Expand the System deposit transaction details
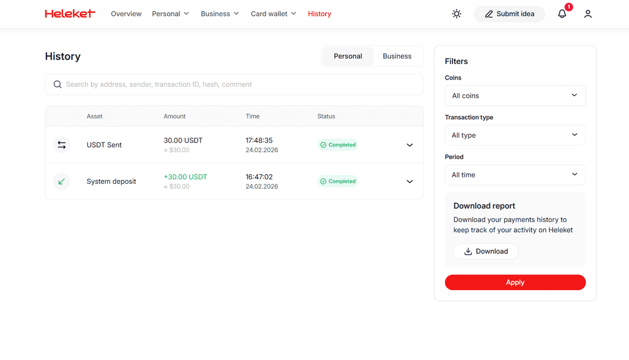629x360 pixels. [x=409, y=181]
